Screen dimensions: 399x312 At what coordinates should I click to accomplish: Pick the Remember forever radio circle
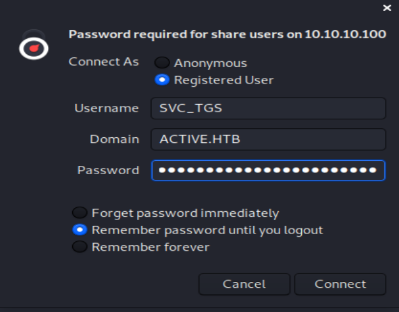80,247
